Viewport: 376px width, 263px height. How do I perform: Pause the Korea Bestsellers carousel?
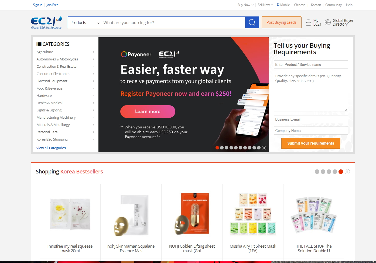347,172
